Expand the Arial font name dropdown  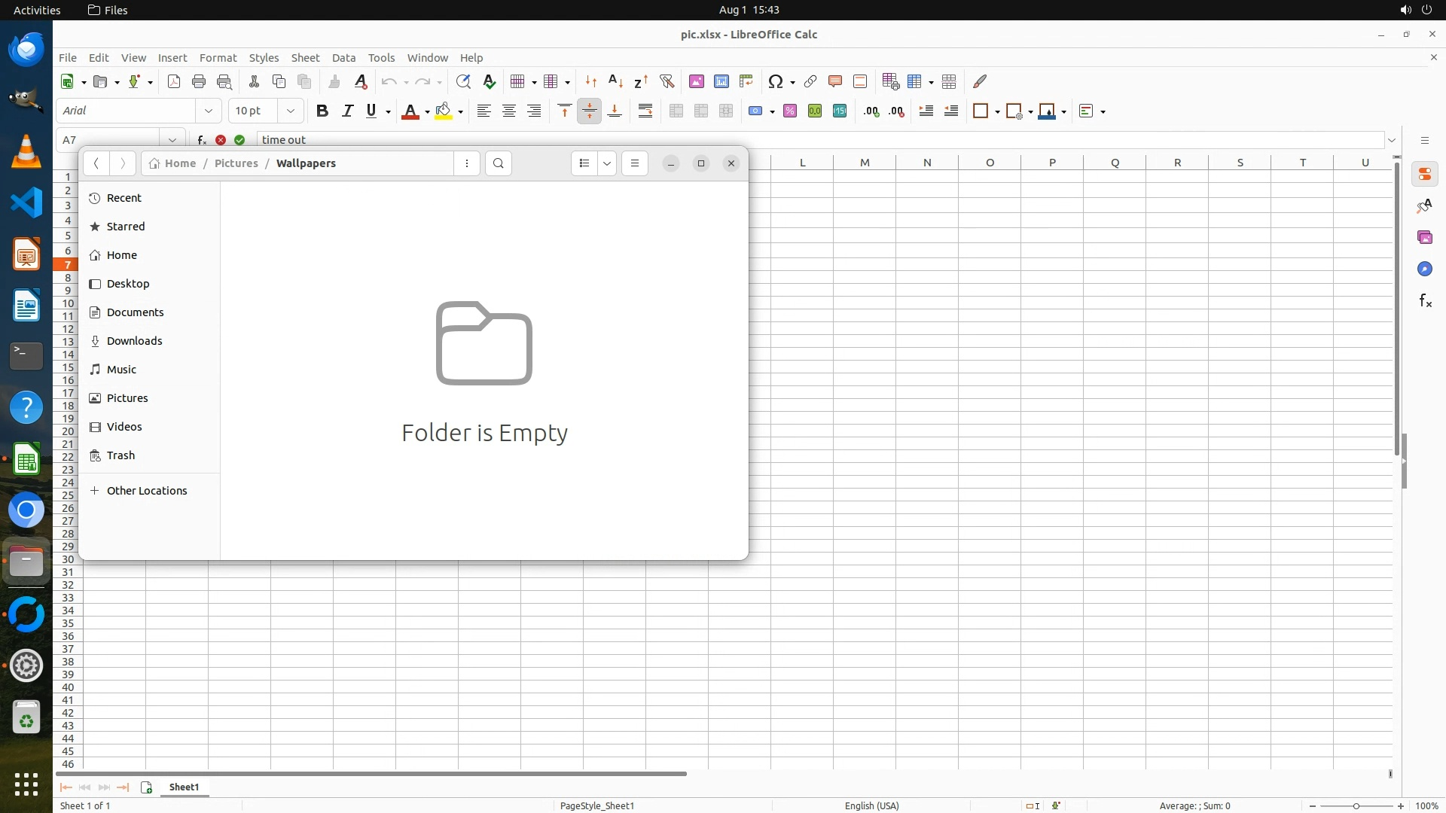tap(209, 111)
